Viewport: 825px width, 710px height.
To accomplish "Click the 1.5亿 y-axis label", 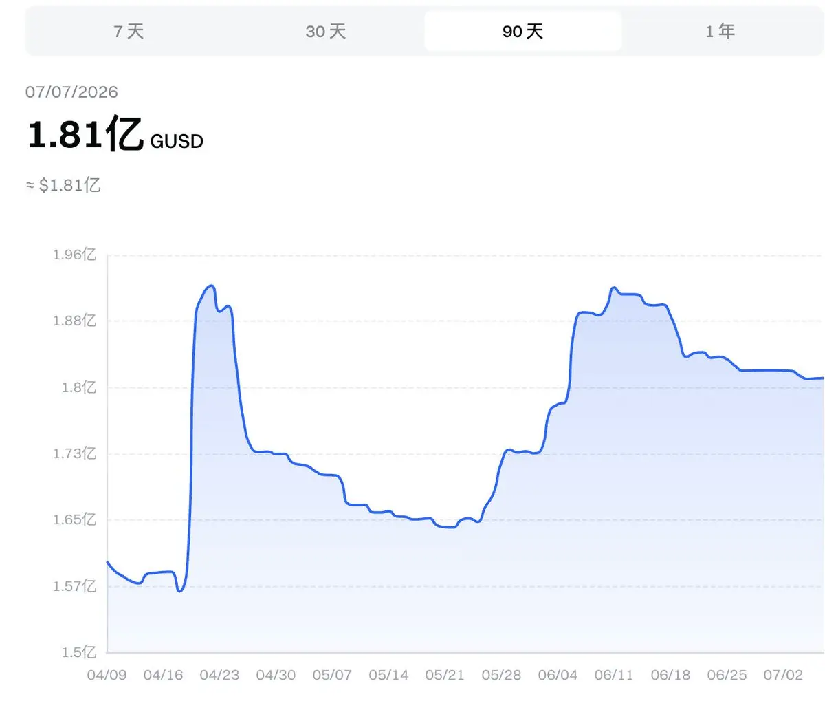I will (79, 652).
